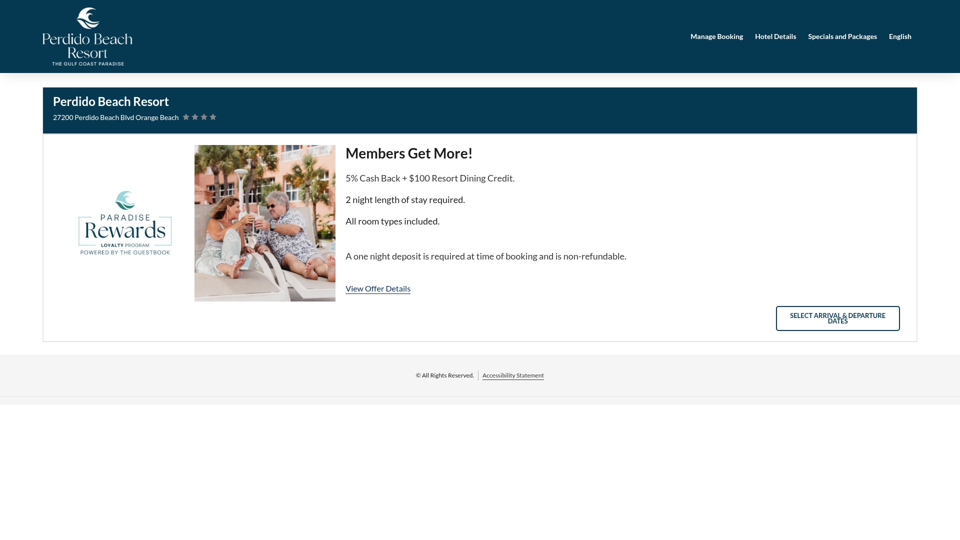Click the Perdido Beach Resort logo
This screenshot has height=540, width=960.
point(87,36)
